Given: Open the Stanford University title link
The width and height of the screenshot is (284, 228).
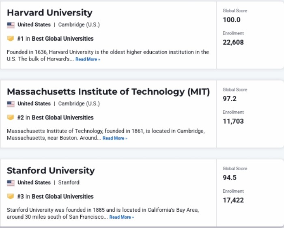Looking at the screenshot, I should tap(51, 170).
